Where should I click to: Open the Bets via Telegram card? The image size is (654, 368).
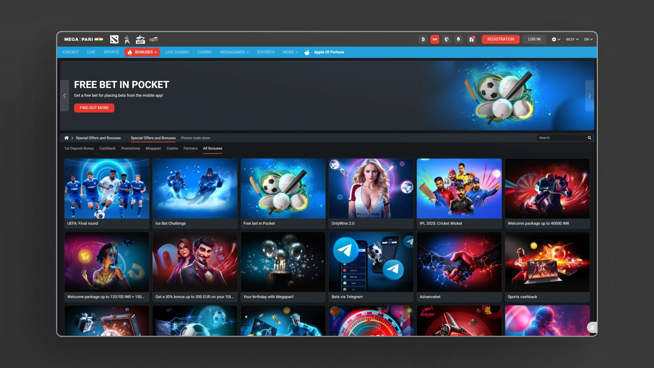click(371, 267)
